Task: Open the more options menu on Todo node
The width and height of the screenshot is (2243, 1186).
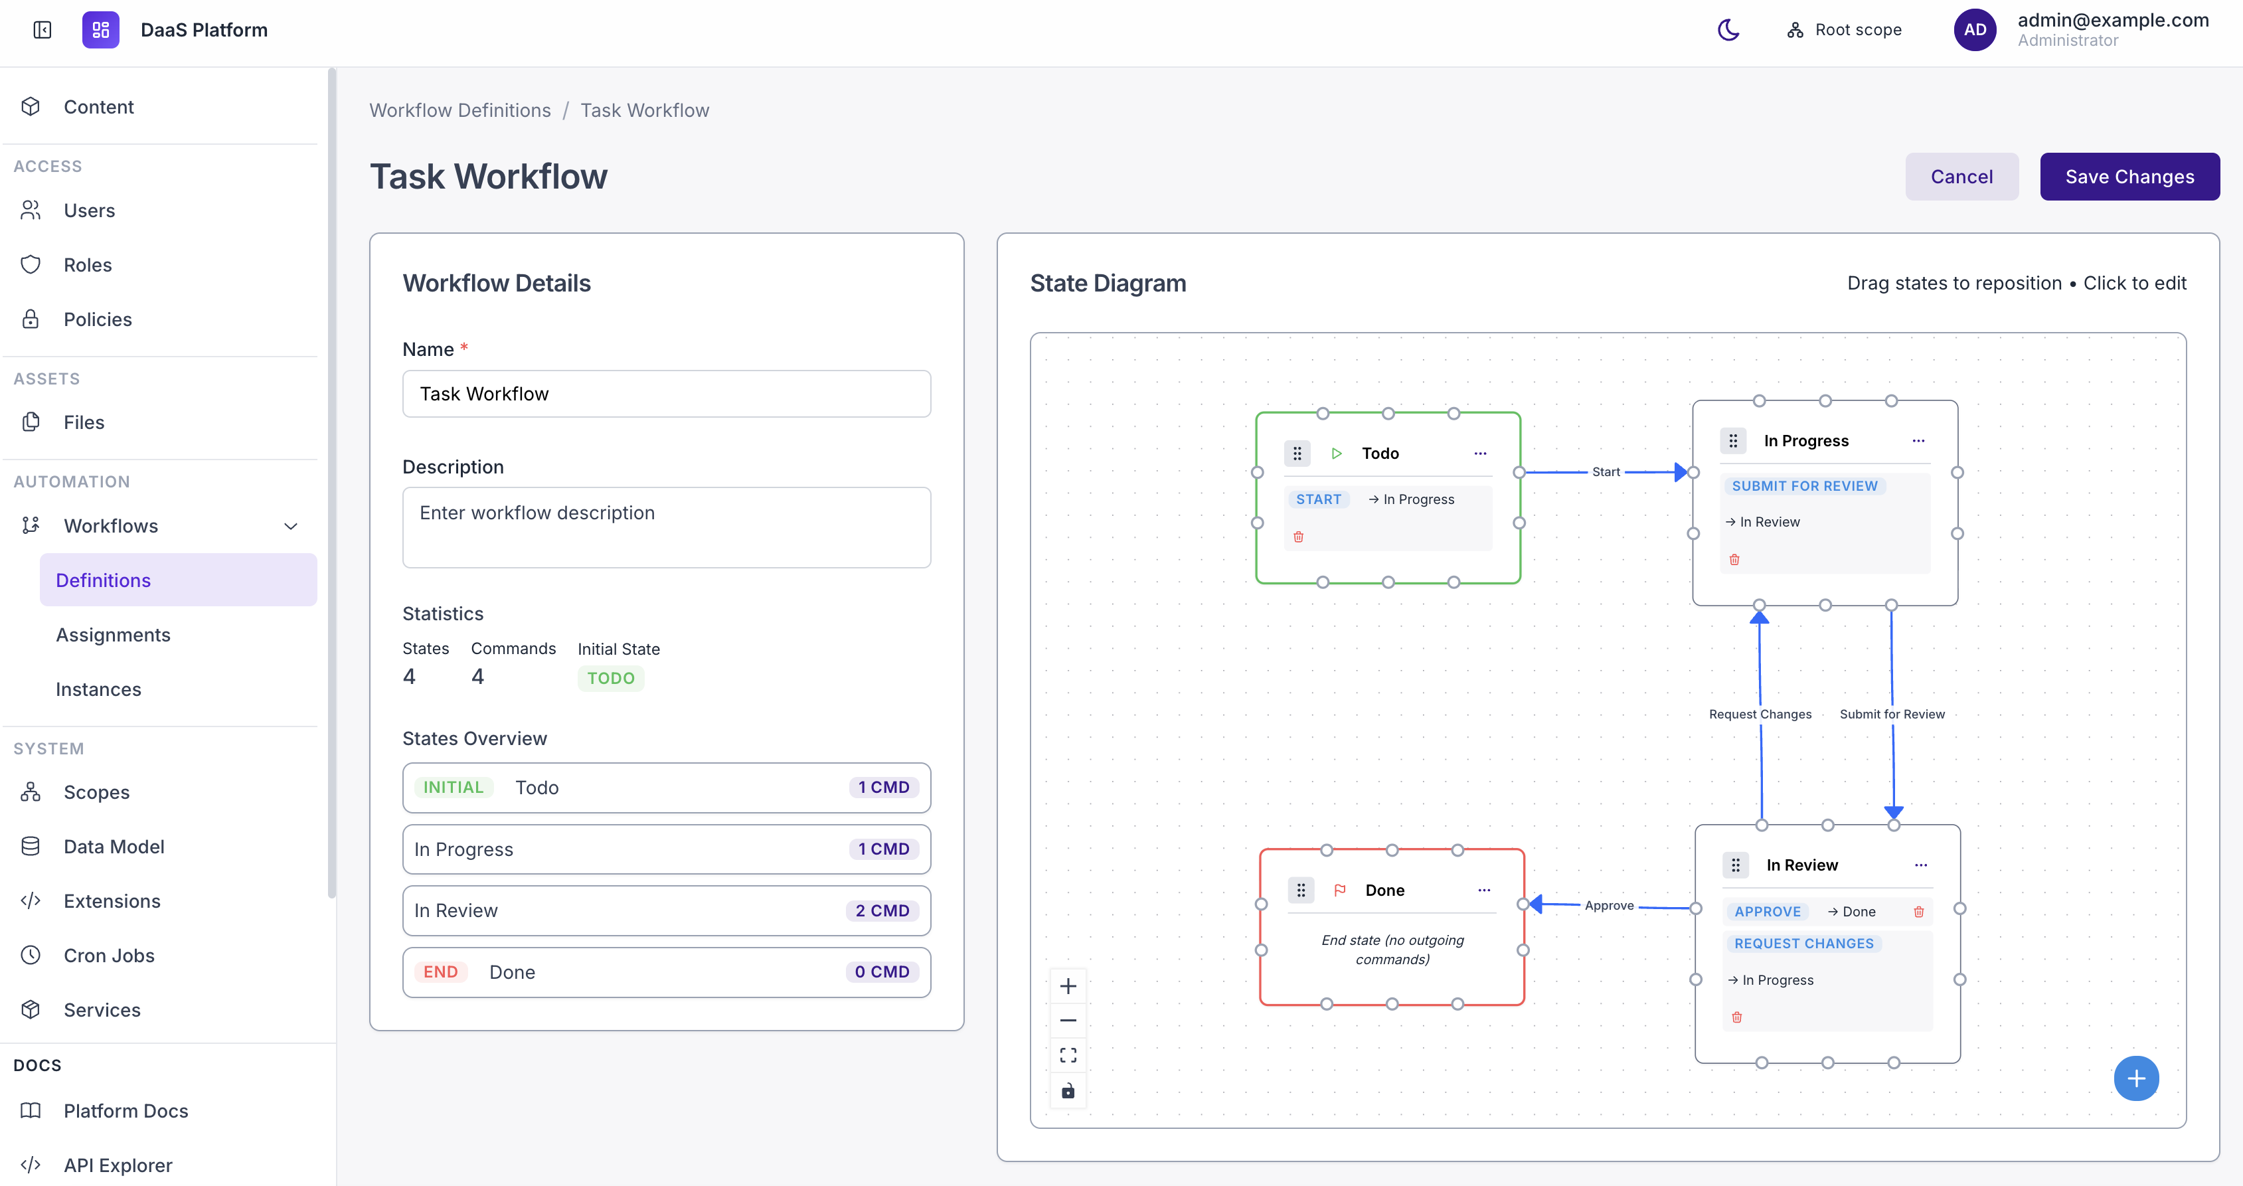Action: point(1479,453)
